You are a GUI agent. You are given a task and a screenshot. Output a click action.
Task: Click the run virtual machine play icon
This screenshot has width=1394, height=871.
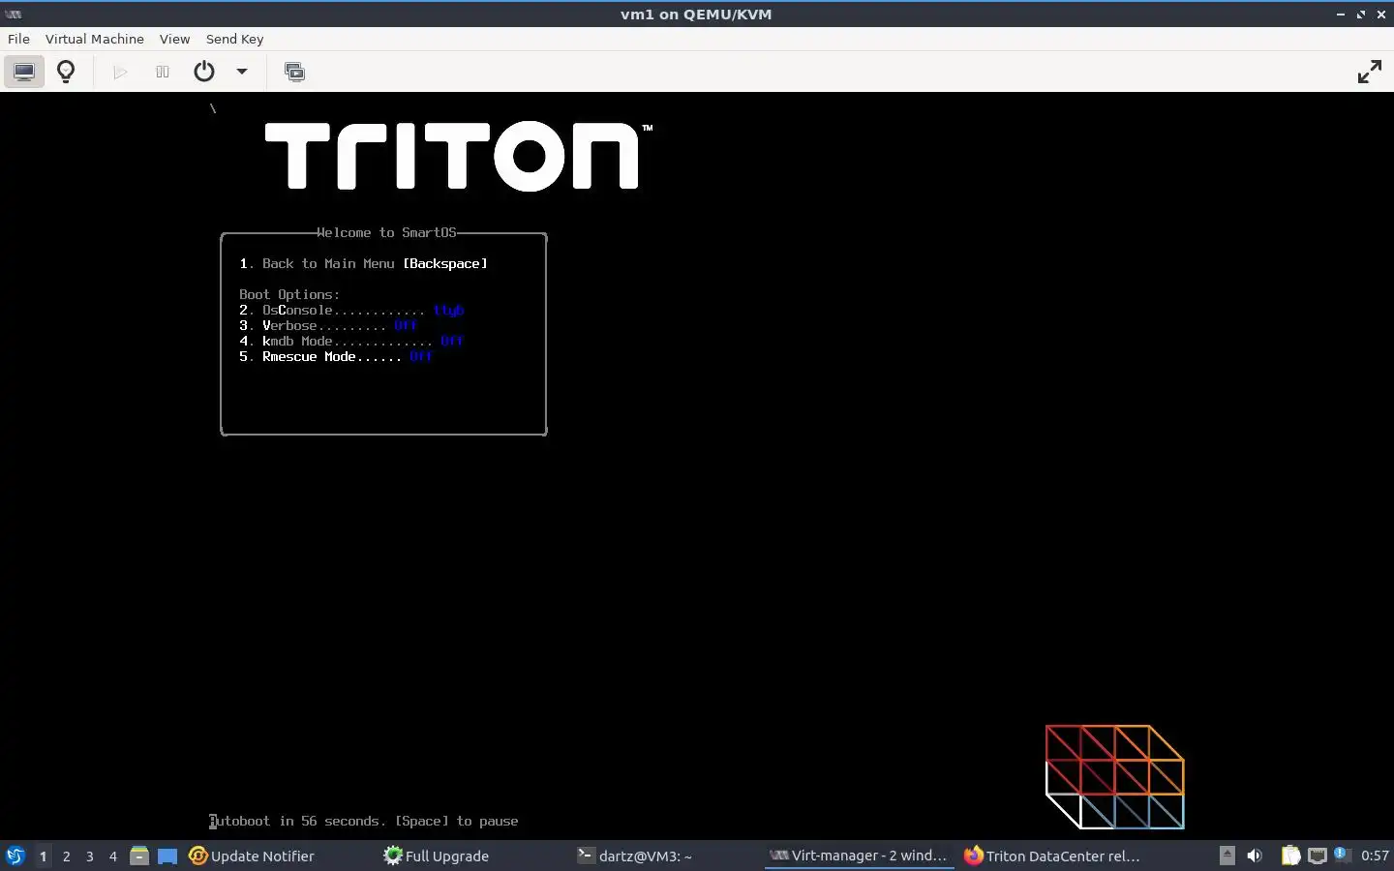(120, 72)
